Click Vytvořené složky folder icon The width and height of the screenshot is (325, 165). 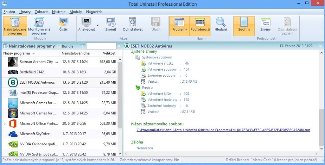pos(143,63)
